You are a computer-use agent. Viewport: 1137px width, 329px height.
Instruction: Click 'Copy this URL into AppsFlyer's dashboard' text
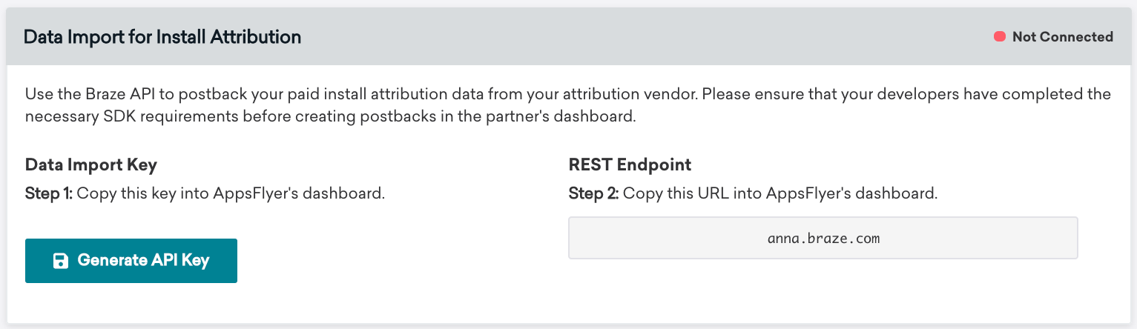tap(780, 194)
